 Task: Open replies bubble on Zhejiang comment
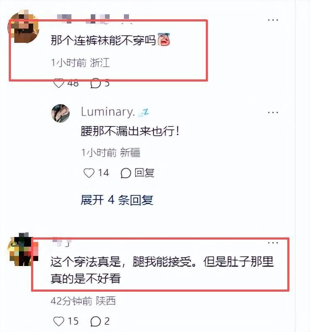tap(96, 83)
